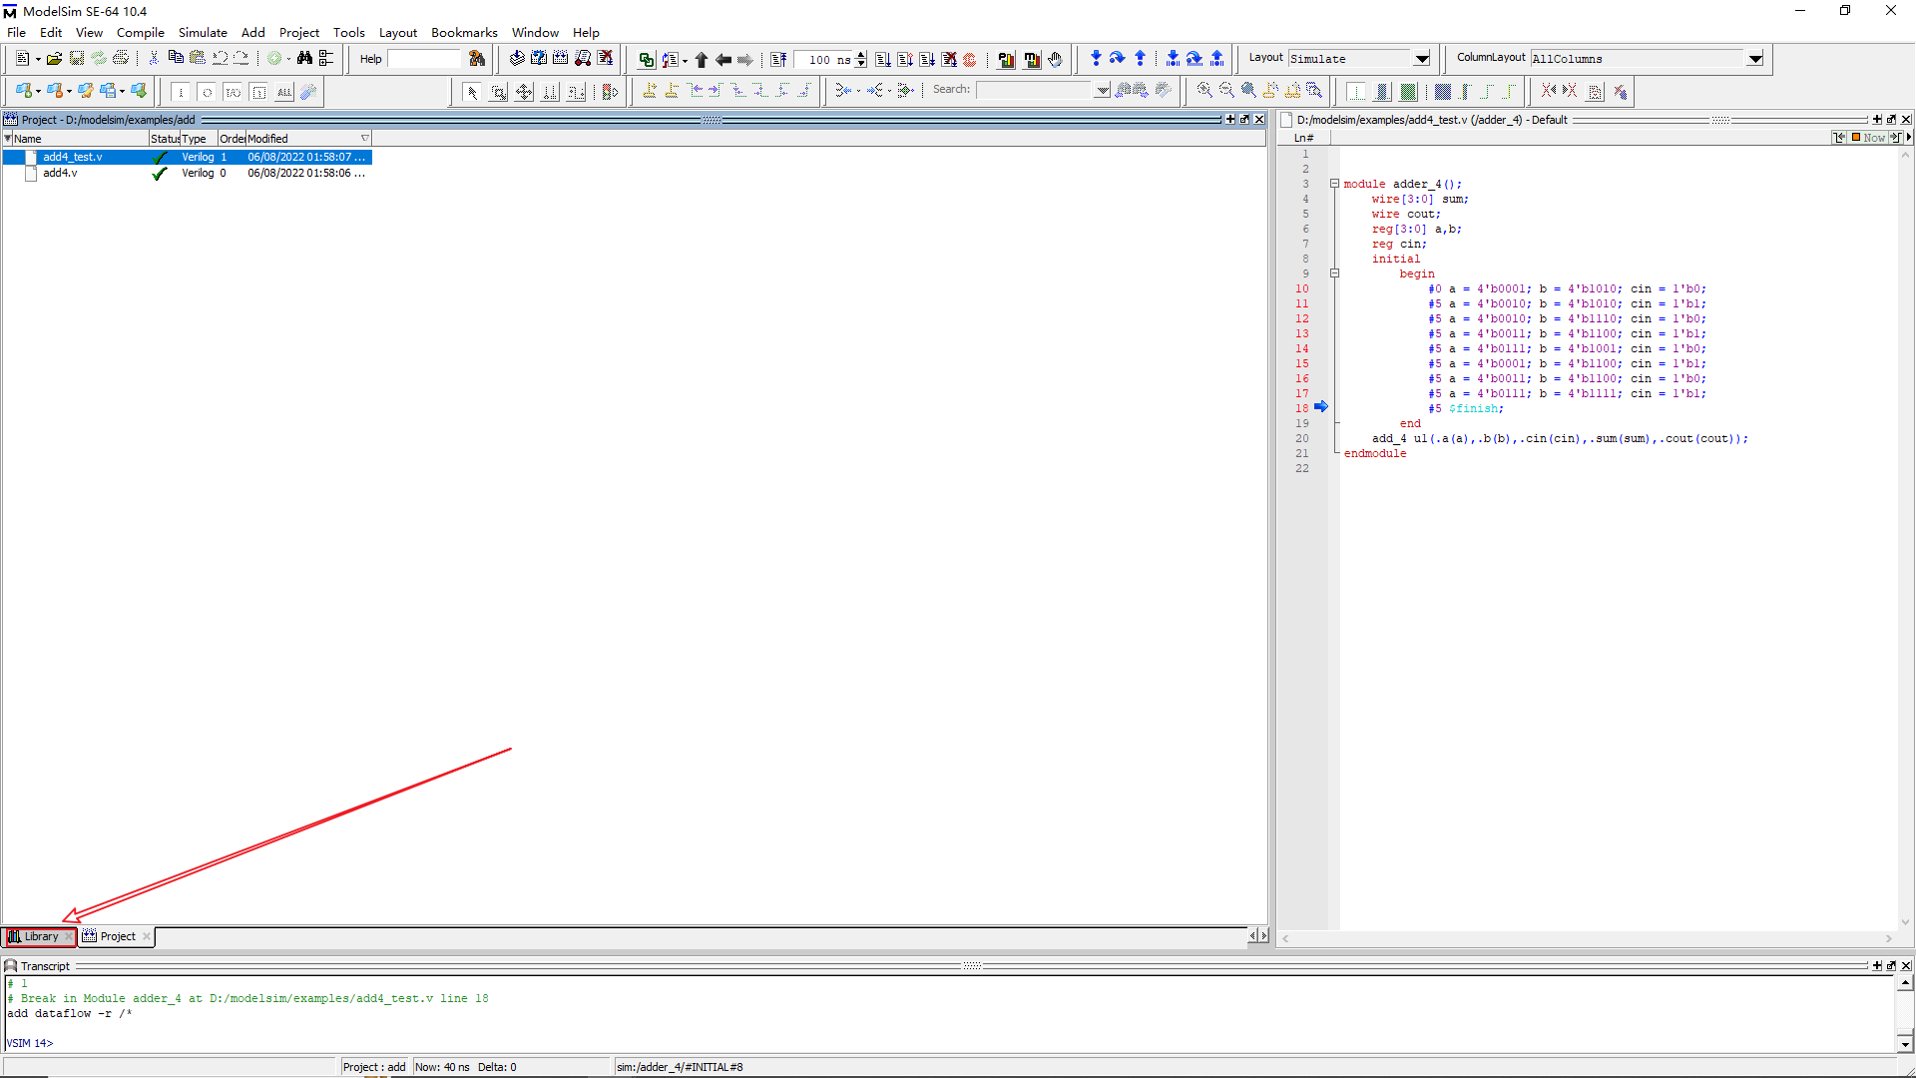This screenshot has width=1916, height=1078.
Task: Click line number 18 breakpoint margin
Action: click(x=1302, y=408)
